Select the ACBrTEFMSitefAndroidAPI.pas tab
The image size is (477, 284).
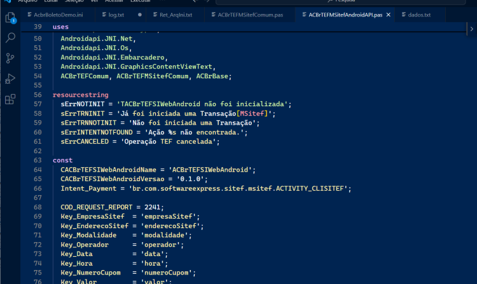coord(345,15)
